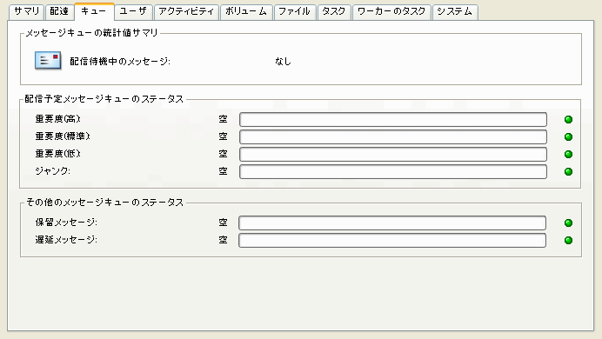Switch to the システム tab
The height and width of the screenshot is (339, 602).
click(455, 11)
